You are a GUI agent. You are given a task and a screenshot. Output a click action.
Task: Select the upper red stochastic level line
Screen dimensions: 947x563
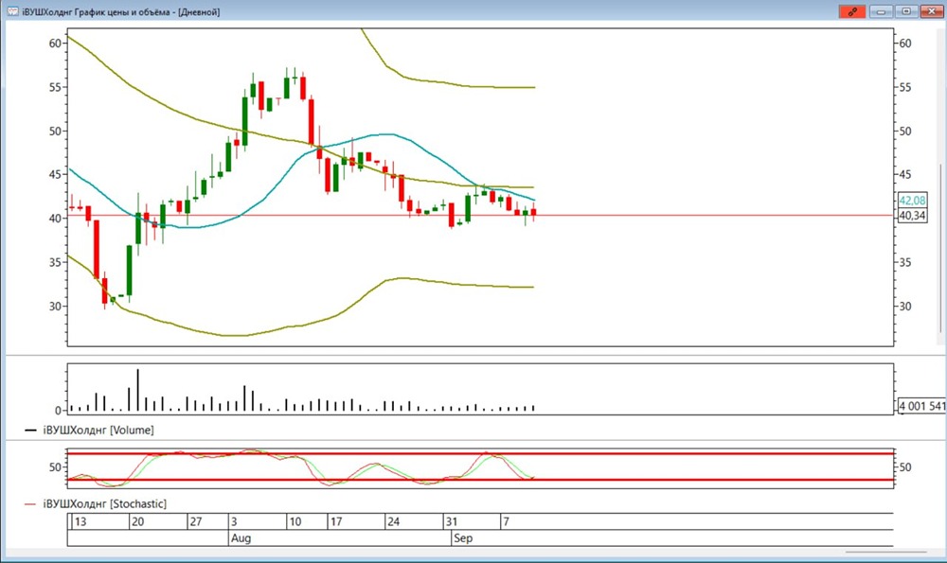tap(480, 453)
